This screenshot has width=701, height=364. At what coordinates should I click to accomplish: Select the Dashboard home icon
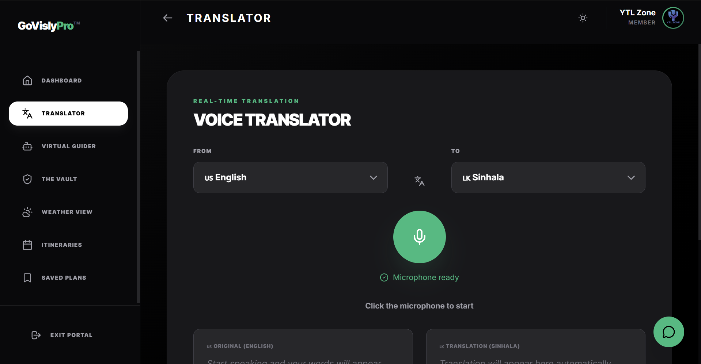pos(27,80)
